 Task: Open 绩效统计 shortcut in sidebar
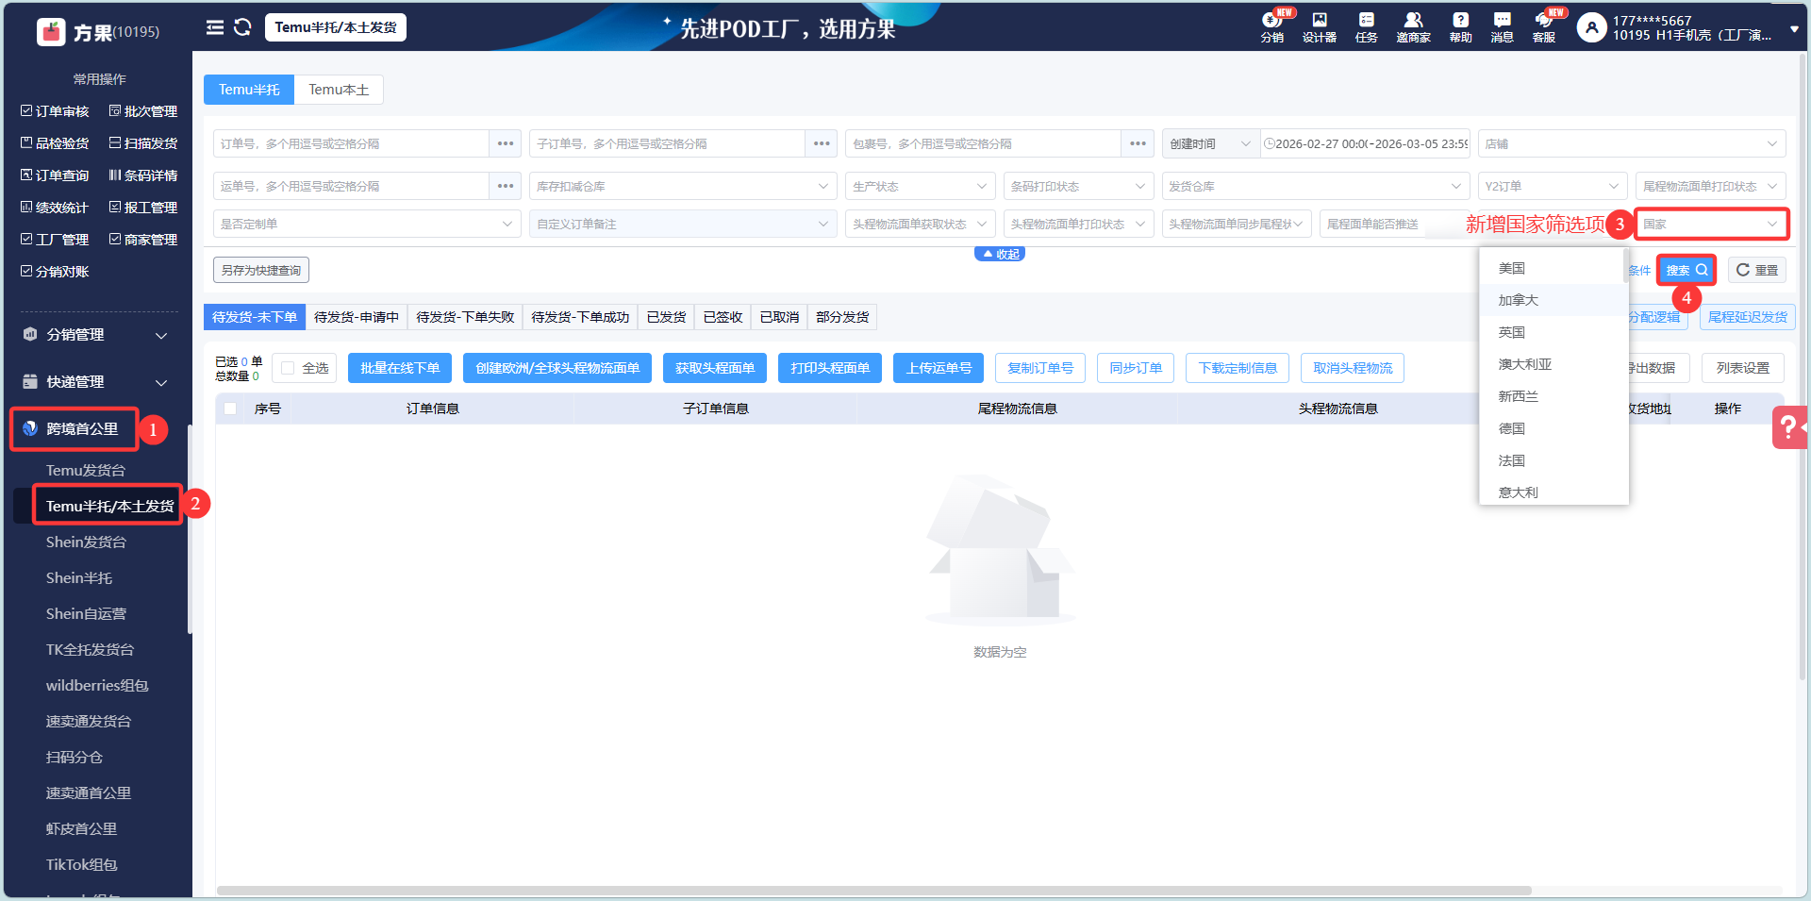[x=55, y=208]
